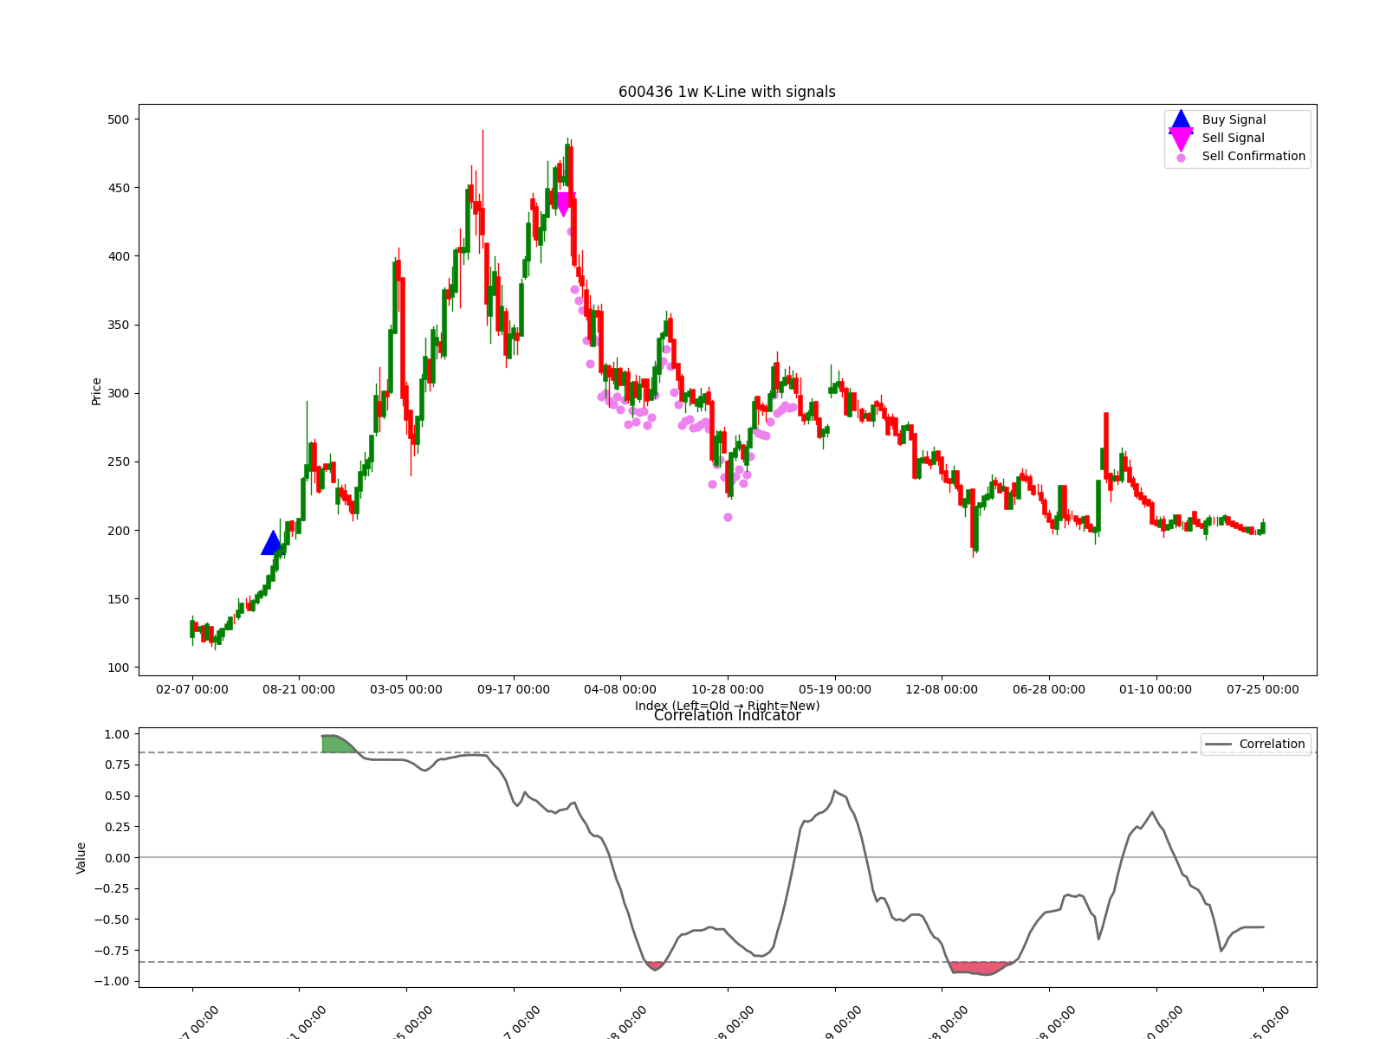Click the 0.75 correlation tick label
1386x1039 pixels.
pos(116,765)
